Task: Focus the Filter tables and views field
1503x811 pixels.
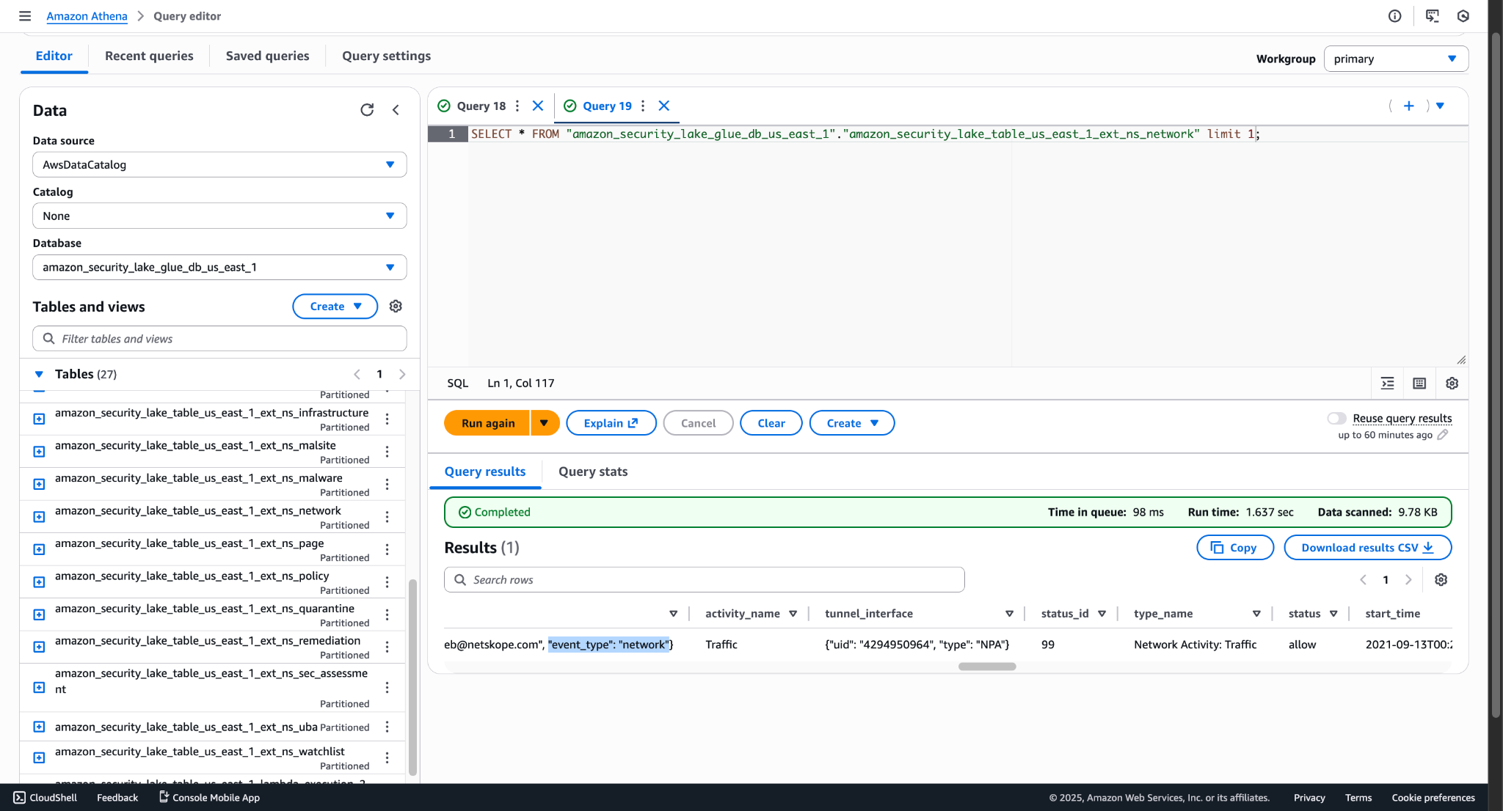Action: pyautogui.click(x=219, y=339)
